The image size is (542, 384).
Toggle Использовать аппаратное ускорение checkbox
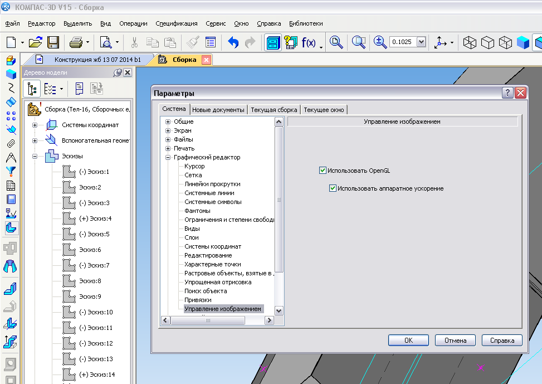click(x=333, y=188)
